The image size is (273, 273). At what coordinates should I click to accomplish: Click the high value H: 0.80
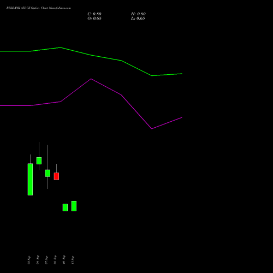pos(138,14)
